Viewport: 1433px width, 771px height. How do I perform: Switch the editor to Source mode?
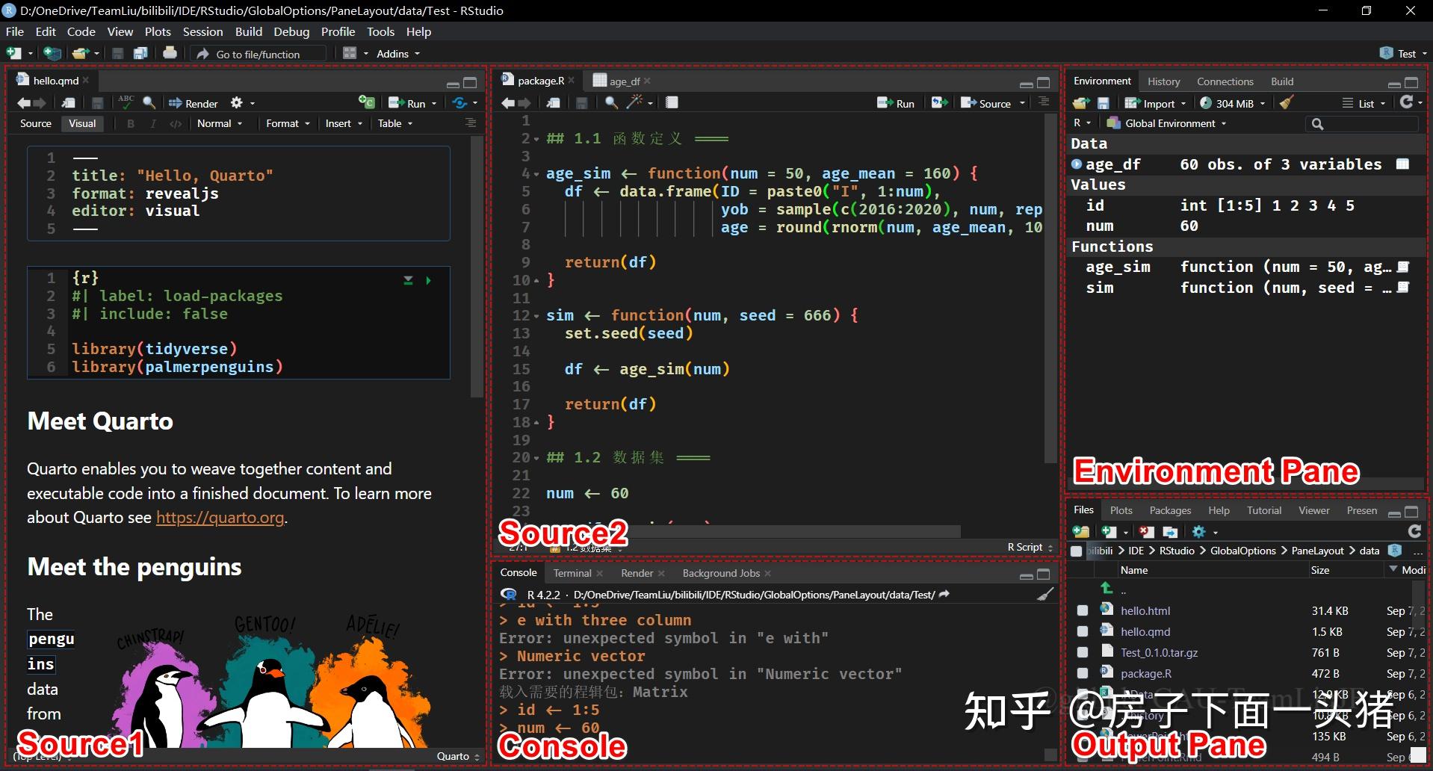click(x=35, y=123)
